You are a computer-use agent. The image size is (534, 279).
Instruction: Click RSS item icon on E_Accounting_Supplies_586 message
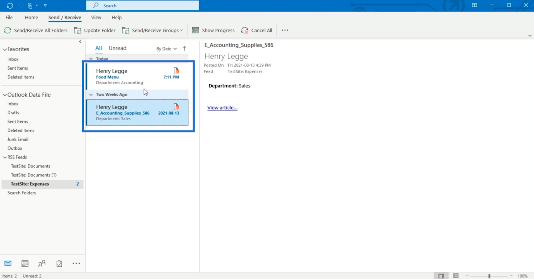pos(176,107)
